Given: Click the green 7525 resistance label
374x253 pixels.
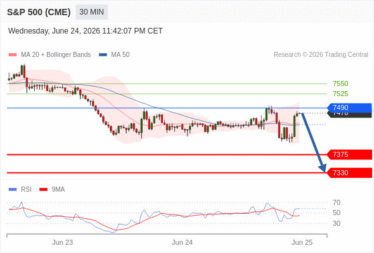Looking at the screenshot, I should [x=340, y=94].
